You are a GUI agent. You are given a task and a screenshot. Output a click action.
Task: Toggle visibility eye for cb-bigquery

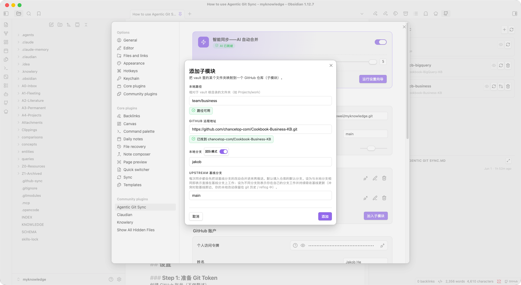(x=494, y=65)
